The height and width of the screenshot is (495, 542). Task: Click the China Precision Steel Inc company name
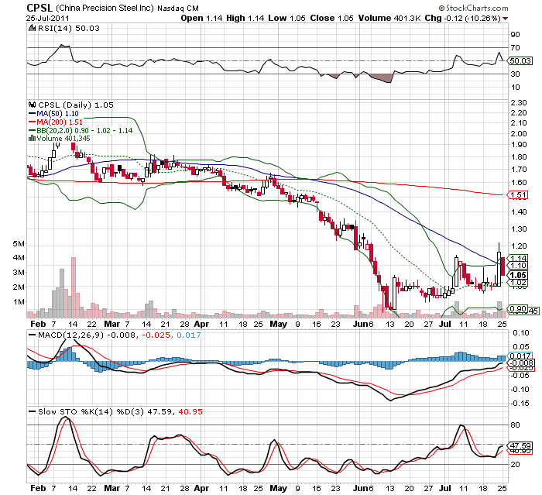[x=105, y=8]
